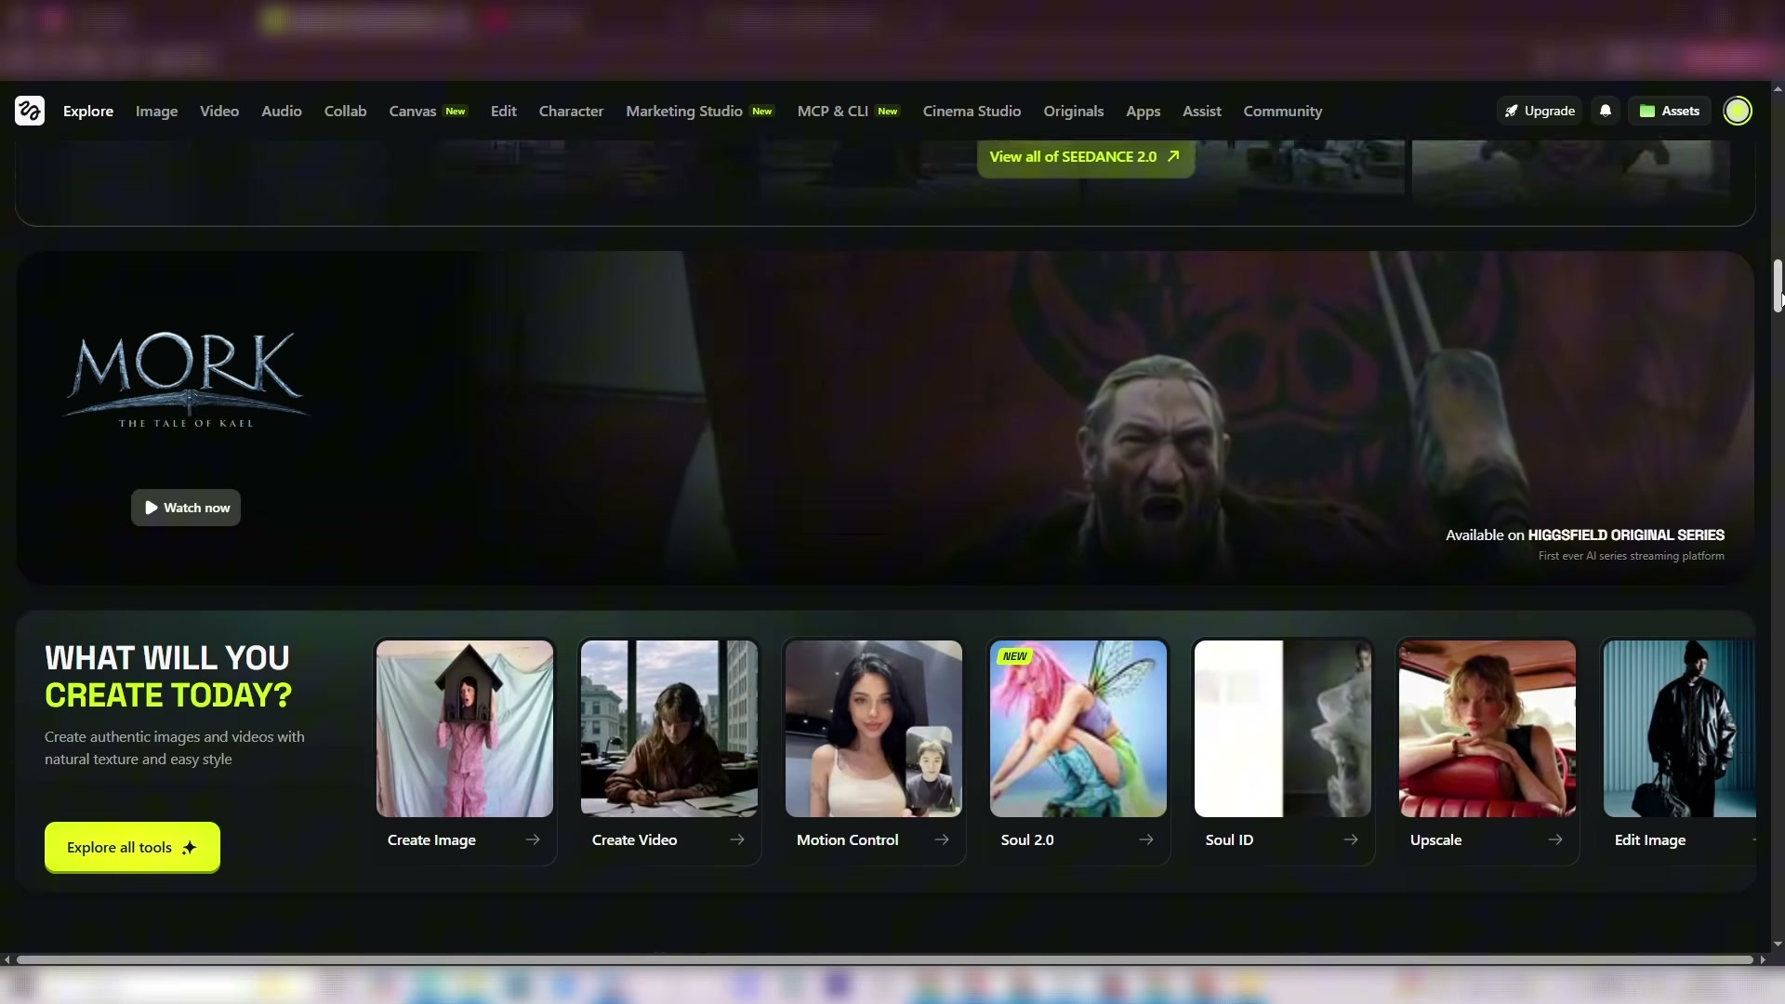Image resolution: width=1785 pixels, height=1004 pixels.
Task: Click the vertical scrollbar down arrow
Action: pyautogui.click(x=1778, y=944)
